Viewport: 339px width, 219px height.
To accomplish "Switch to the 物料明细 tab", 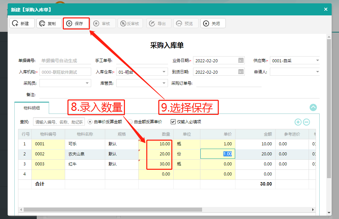I will [x=32, y=108].
